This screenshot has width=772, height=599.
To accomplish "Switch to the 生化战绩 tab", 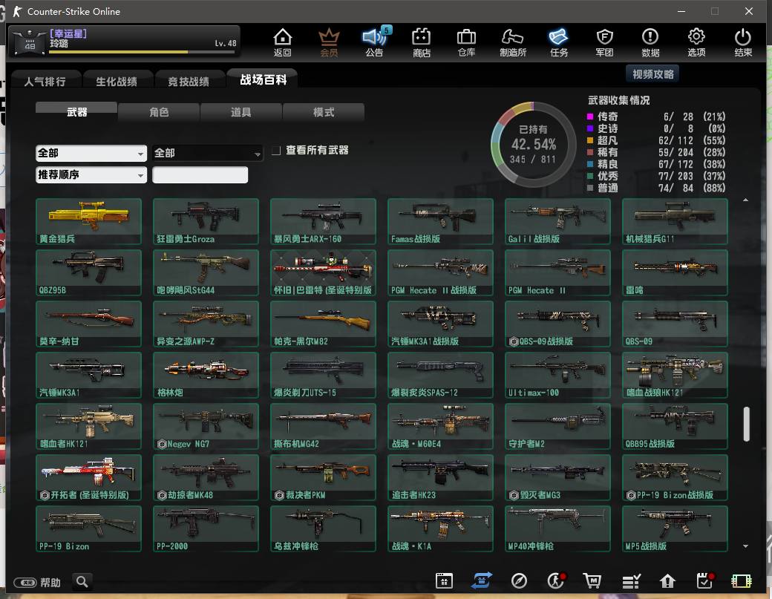I will tap(117, 81).
